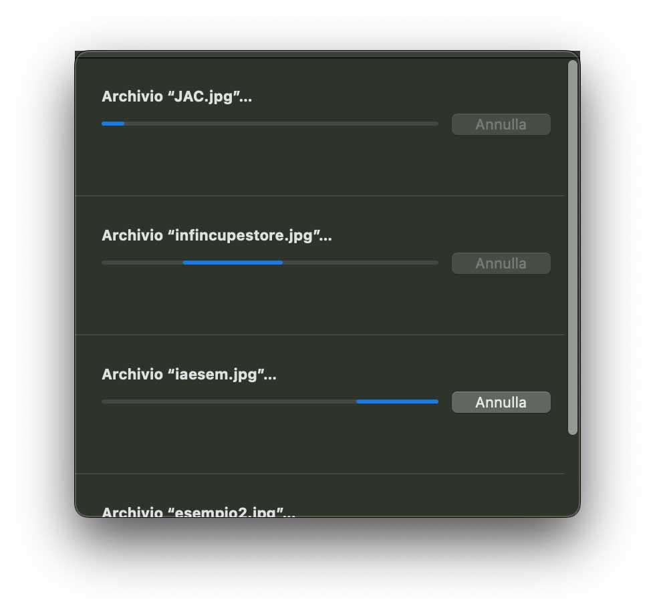Click empty space under the infincupestore.jpg progress bar
This screenshot has width=655, height=616.
coord(270,300)
